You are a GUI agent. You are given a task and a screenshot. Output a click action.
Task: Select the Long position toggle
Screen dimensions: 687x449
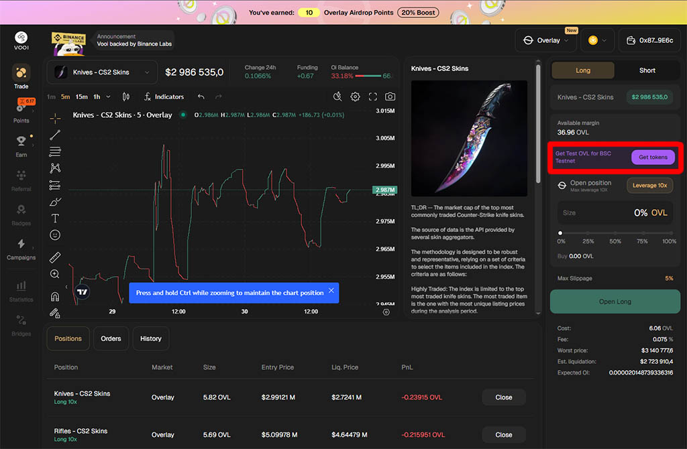point(583,70)
